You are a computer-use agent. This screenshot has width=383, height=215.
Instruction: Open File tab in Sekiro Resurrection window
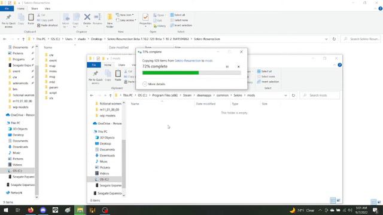pyautogui.click(x=7, y=8)
